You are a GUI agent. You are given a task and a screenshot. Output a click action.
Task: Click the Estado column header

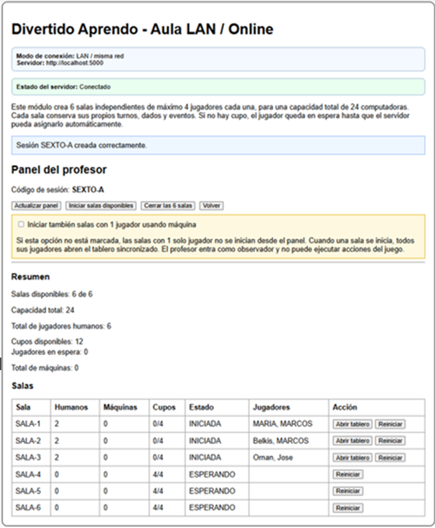217,407
